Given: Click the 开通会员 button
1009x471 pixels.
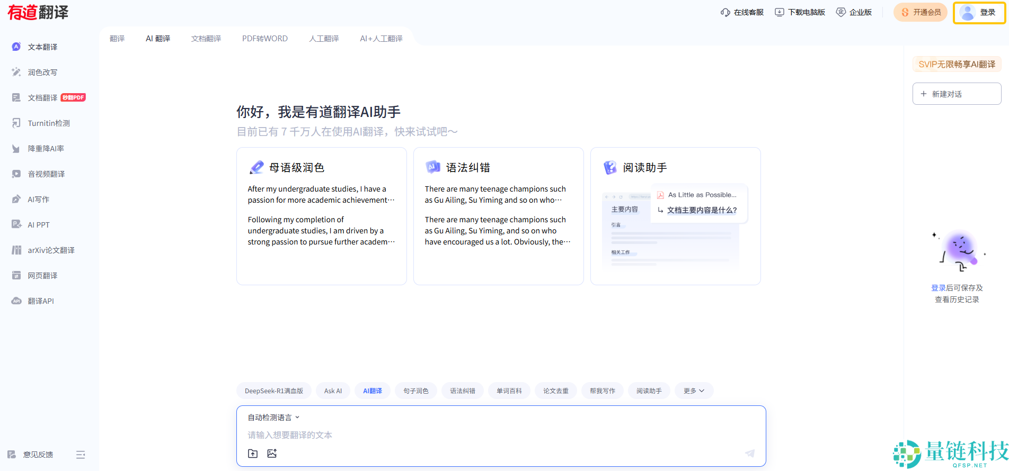Looking at the screenshot, I should coord(921,12).
